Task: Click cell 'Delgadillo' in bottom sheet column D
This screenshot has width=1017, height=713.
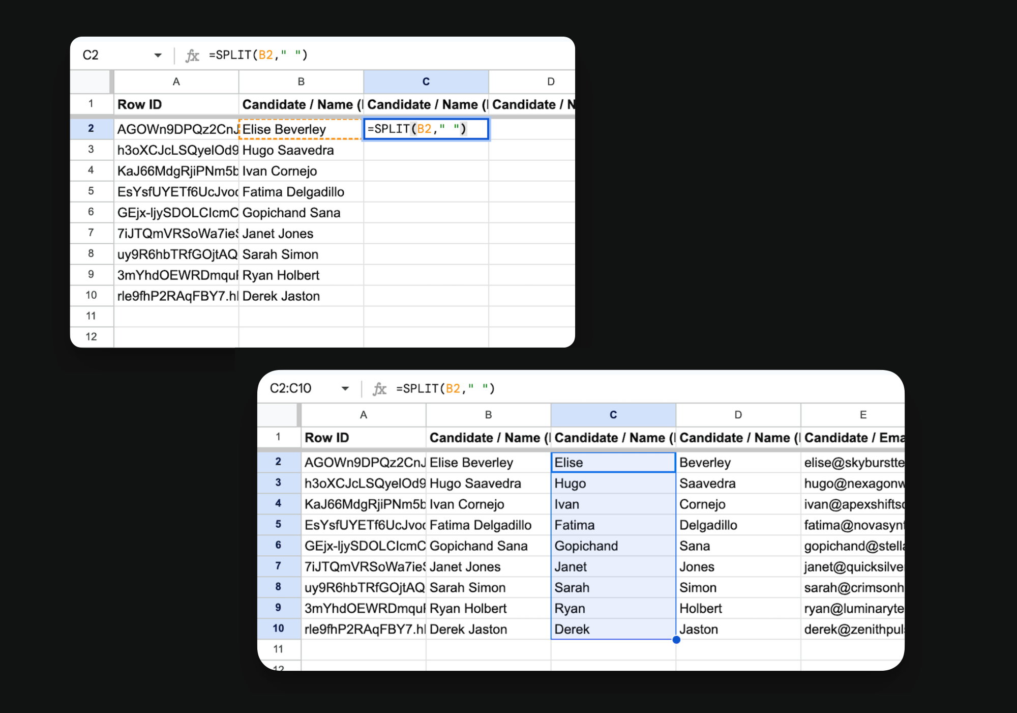Action: 738,525
